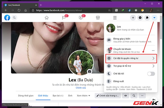The width and height of the screenshot is (164, 108).
Task: Collapse the account dropdown arrow
Action: pos(154,18)
